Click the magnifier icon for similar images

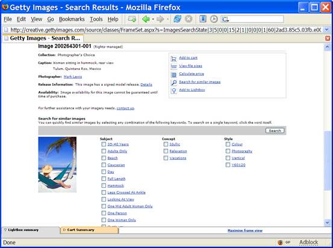point(173,83)
